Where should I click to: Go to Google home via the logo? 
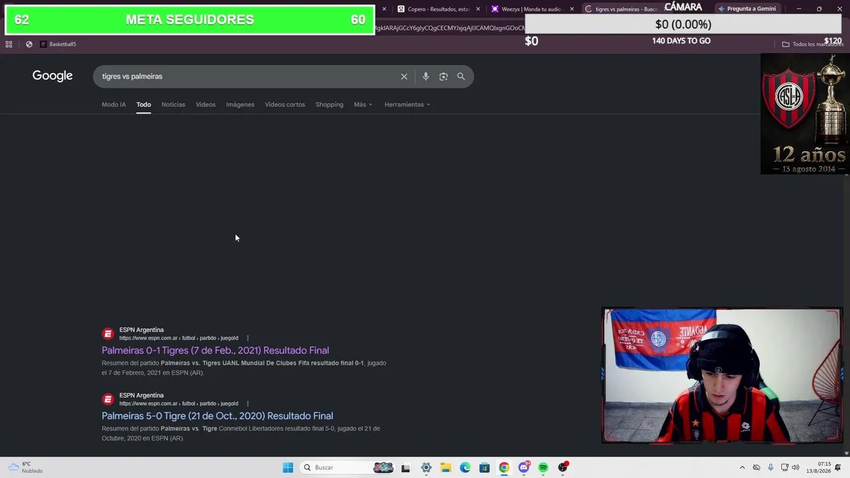[52, 76]
